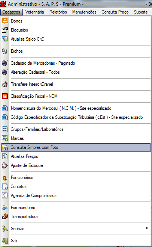Choose Cadastro de Mercadorias - Paginado

[76, 63]
